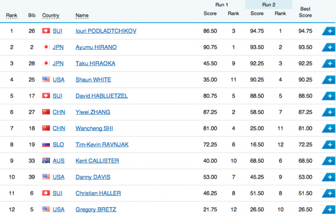Click the China flag beside Yiwei Zhang
336x217 pixels.
point(46,113)
